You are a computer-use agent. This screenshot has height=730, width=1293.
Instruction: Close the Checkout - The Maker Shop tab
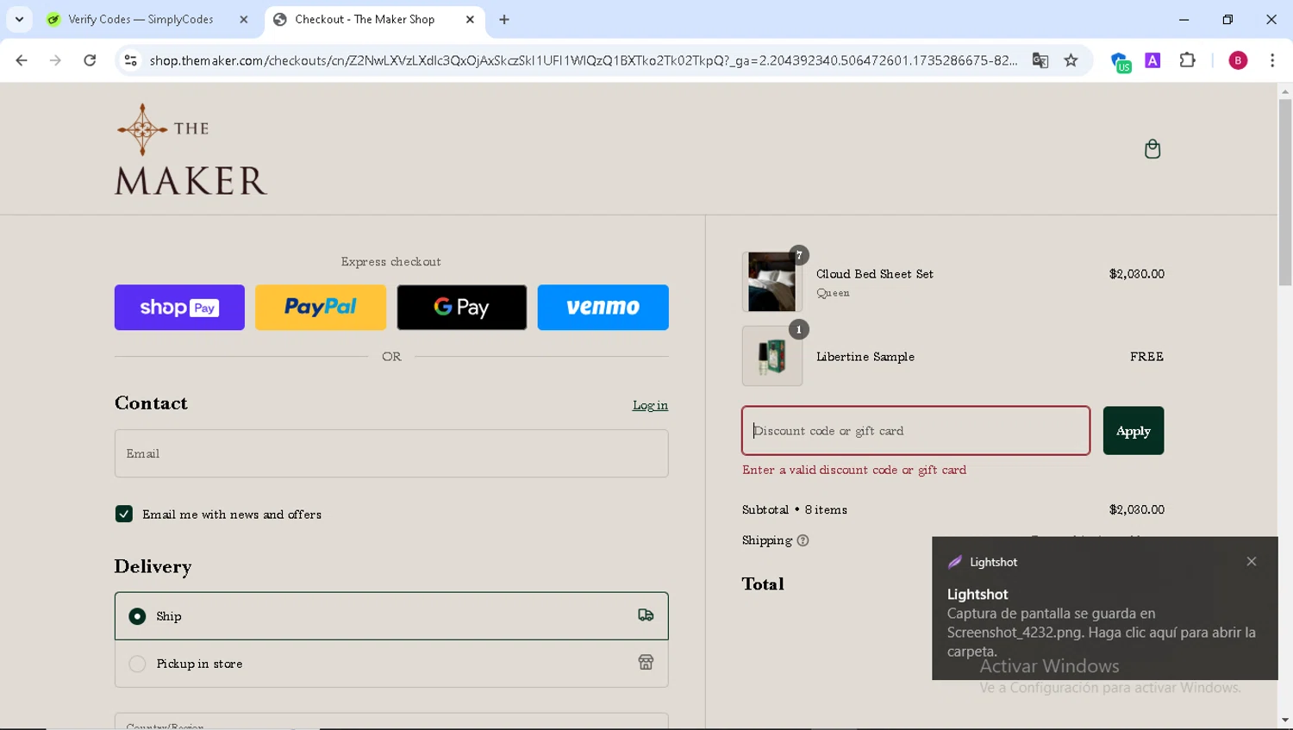pyautogui.click(x=470, y=19)
